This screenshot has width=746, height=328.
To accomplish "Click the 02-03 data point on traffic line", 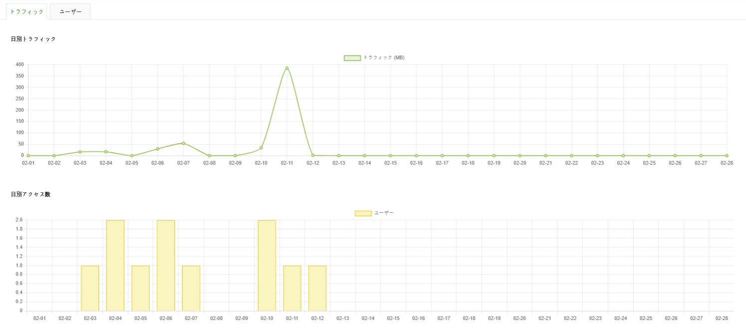I will pos(80,152).
